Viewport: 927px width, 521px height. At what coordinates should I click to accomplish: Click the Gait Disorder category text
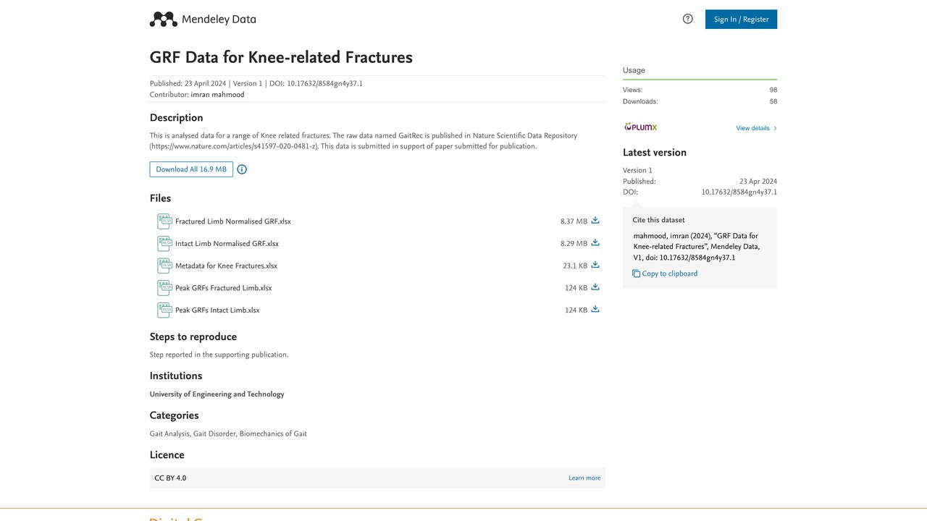tap(214, 434)
